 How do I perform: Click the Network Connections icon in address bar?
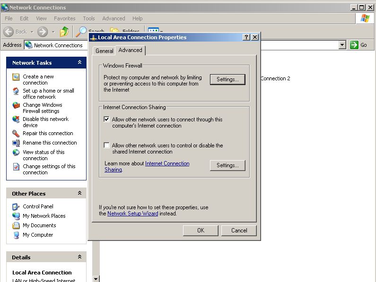pyautogui.click(x=29, y=45)
